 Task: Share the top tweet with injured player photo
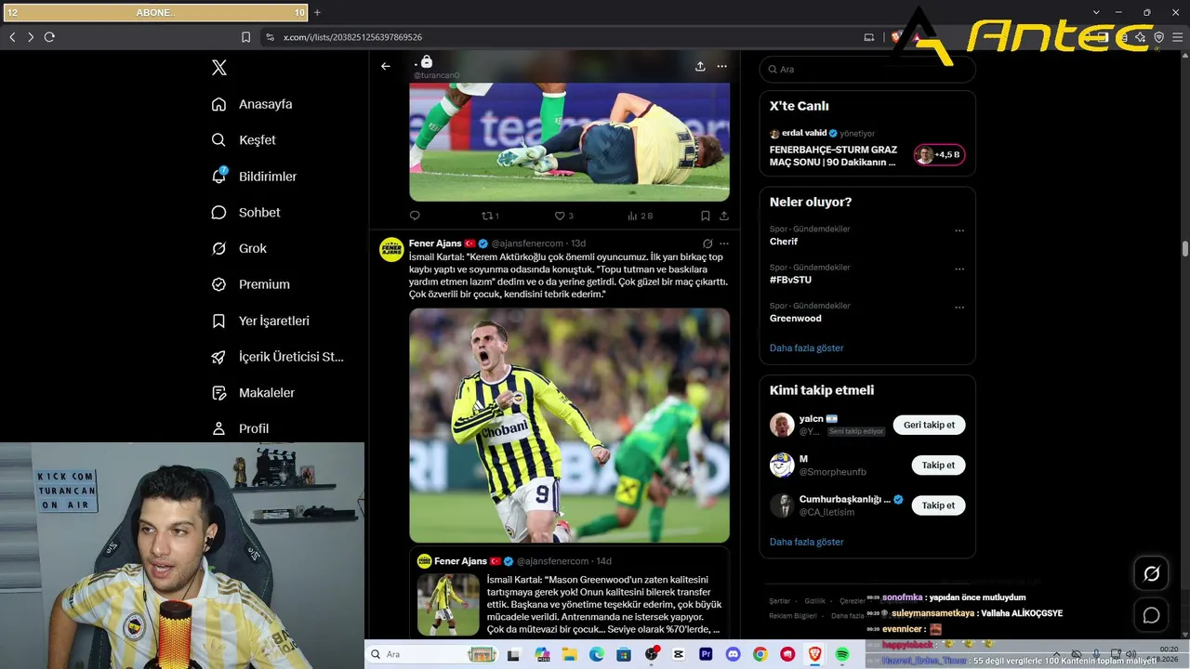tap(724, 216)
